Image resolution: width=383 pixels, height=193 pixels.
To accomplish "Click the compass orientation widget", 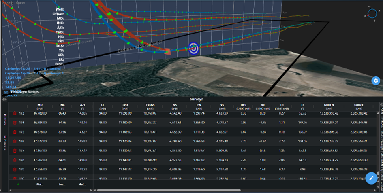I will click(372, 13).
